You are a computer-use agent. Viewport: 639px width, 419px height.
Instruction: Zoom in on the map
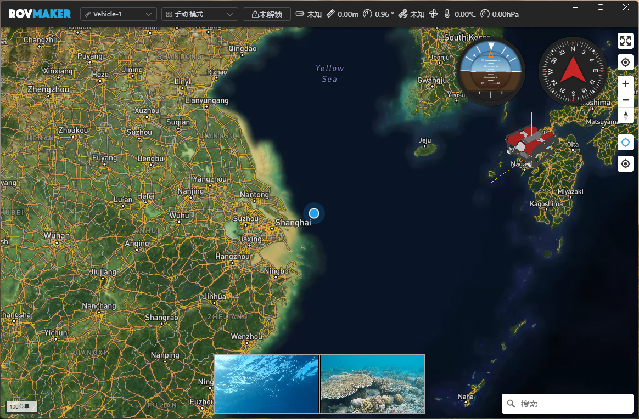pos(625,84)
